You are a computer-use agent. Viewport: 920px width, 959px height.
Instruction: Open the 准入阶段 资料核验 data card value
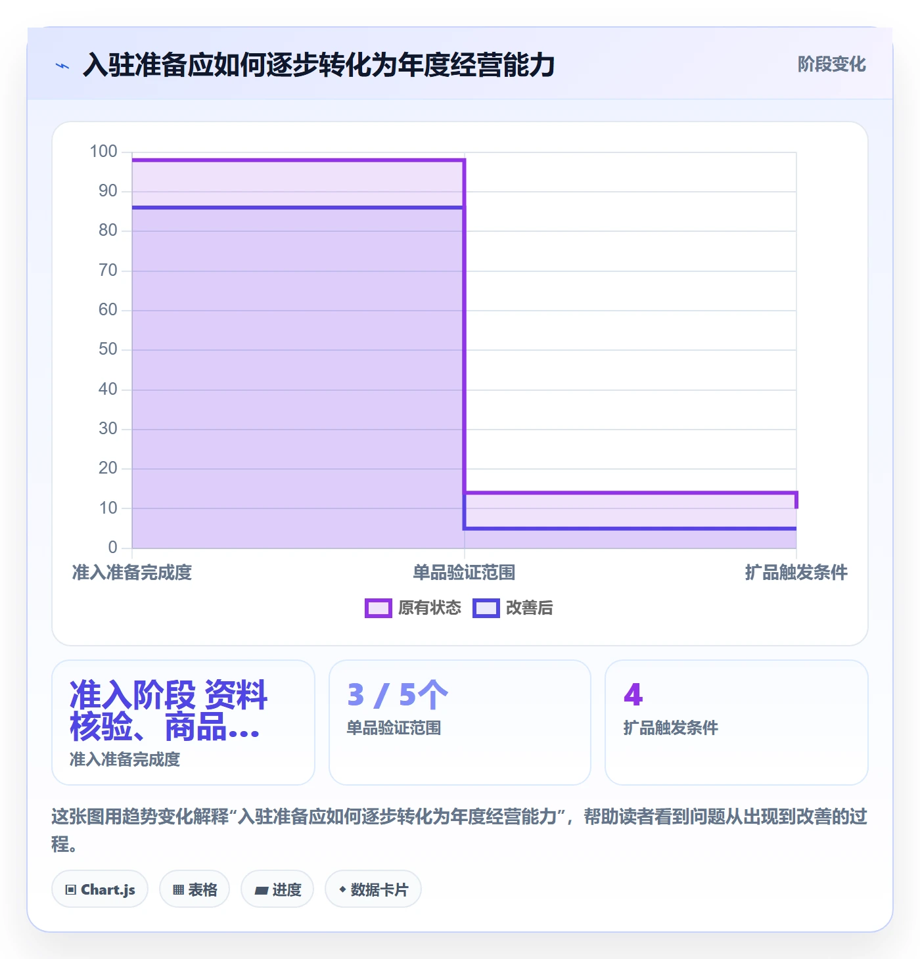(x=169, y=711)
